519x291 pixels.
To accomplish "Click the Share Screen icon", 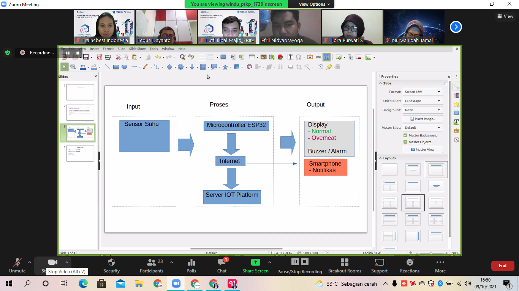I will point(256,262).
